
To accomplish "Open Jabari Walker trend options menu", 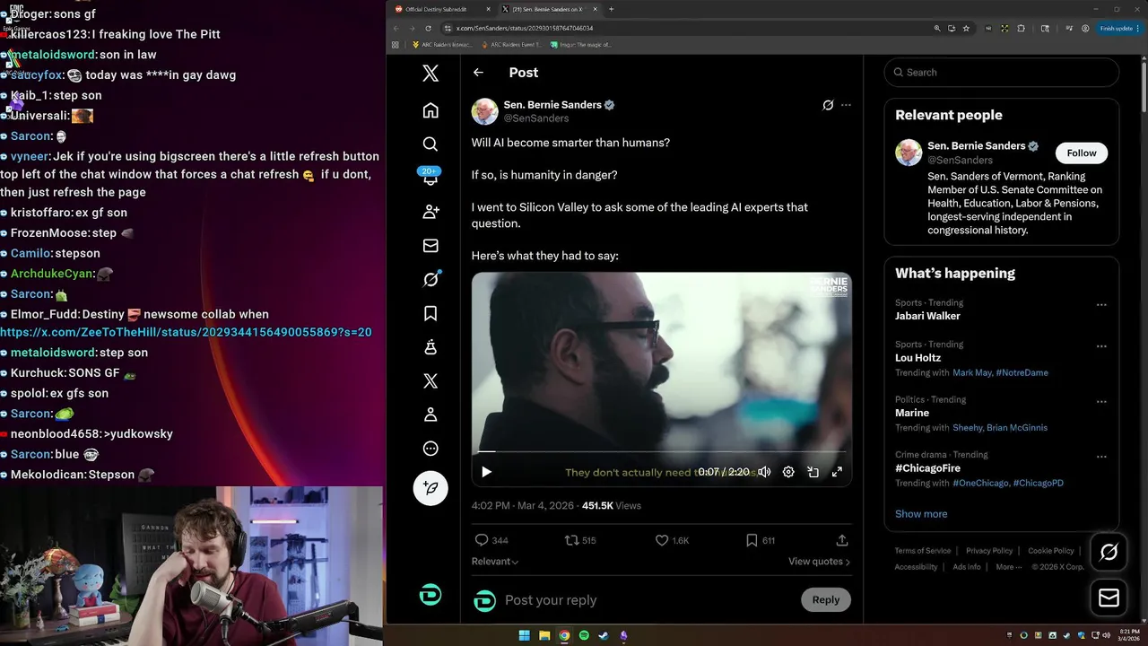I will tap(1101, 305).
